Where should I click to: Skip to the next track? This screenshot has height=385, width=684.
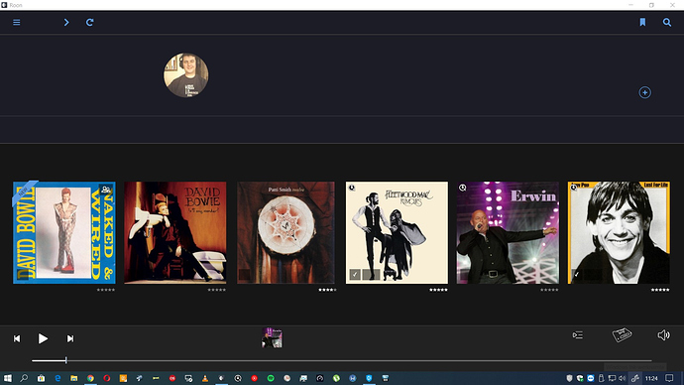(69, 338)
